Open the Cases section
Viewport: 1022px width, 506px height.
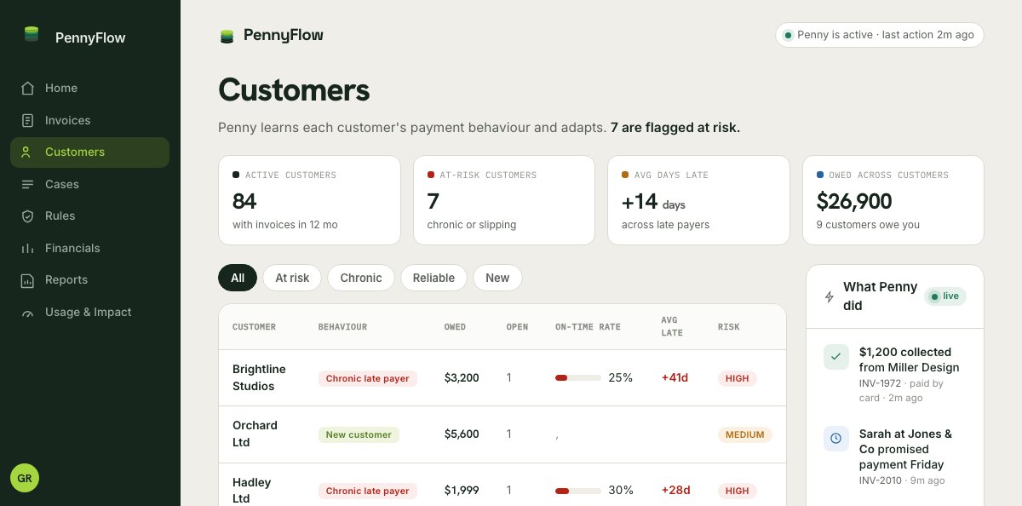89,184
